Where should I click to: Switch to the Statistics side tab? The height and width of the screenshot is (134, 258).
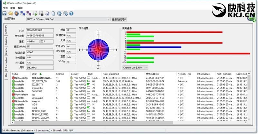click(x=6, y=41)
